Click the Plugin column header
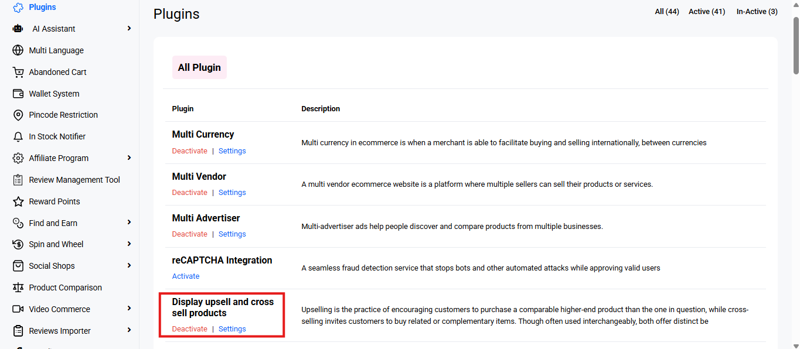The height and width of the screenshot is (349, 800). pyautogui.click(x=183, y=109)
